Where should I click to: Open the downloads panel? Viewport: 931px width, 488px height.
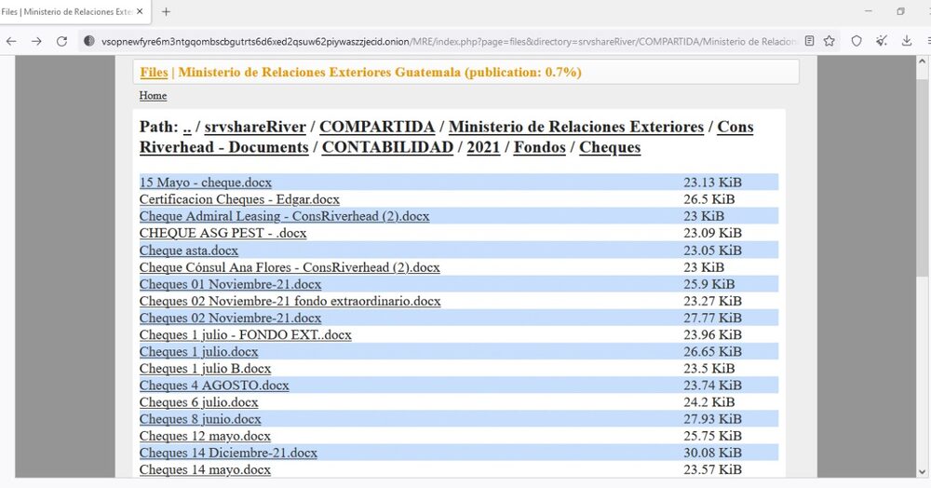click(x=907, y=41)
